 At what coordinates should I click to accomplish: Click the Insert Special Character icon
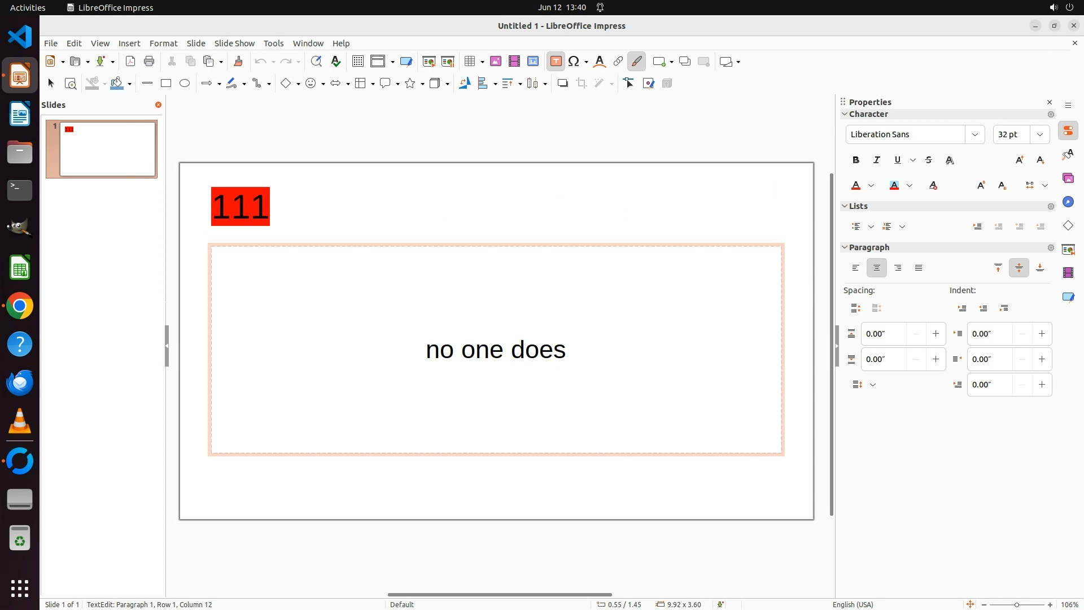tap(574, 62)
